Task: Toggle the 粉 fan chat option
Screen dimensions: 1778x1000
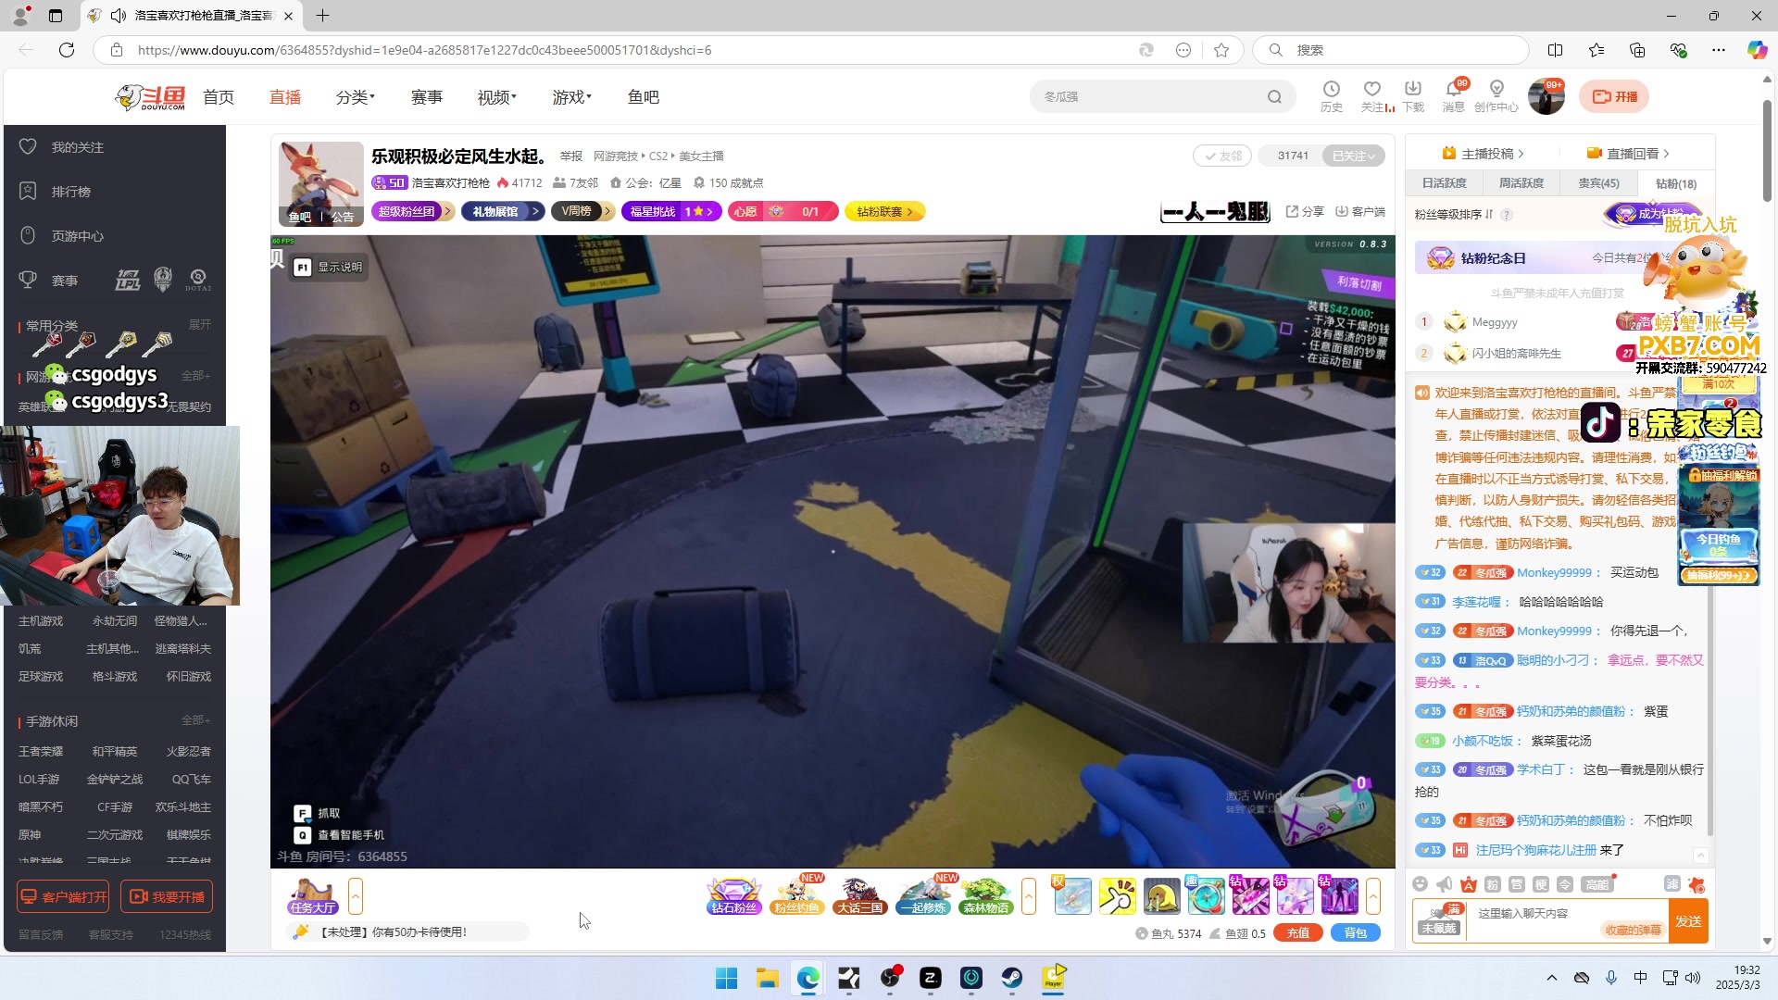Action: point(1493,884)
